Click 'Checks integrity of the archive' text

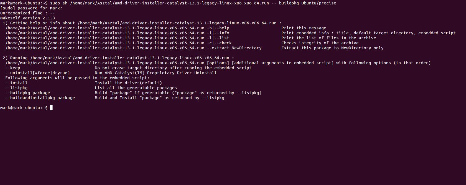320,43
